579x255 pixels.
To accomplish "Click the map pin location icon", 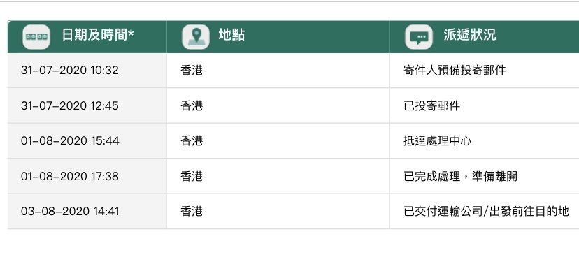I will (x=196, y=36).
